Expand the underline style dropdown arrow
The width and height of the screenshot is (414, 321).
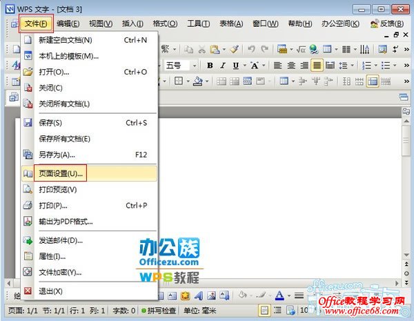(244, 66)
